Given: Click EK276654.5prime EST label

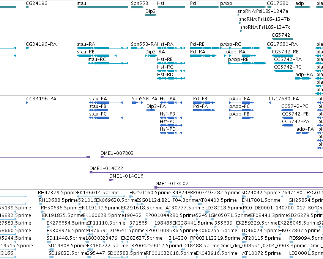Looking at the screenshot, I should (67, 223).
